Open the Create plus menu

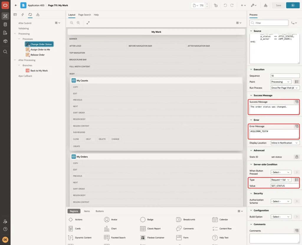243,5
